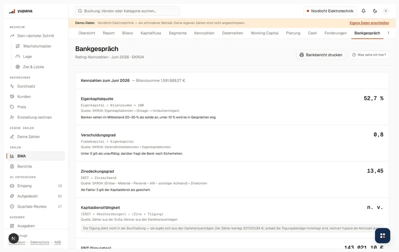The width and height of the screenshot is (399, 252).
Task: Switch to the Working Capital tab
Action: coord(265,33)
